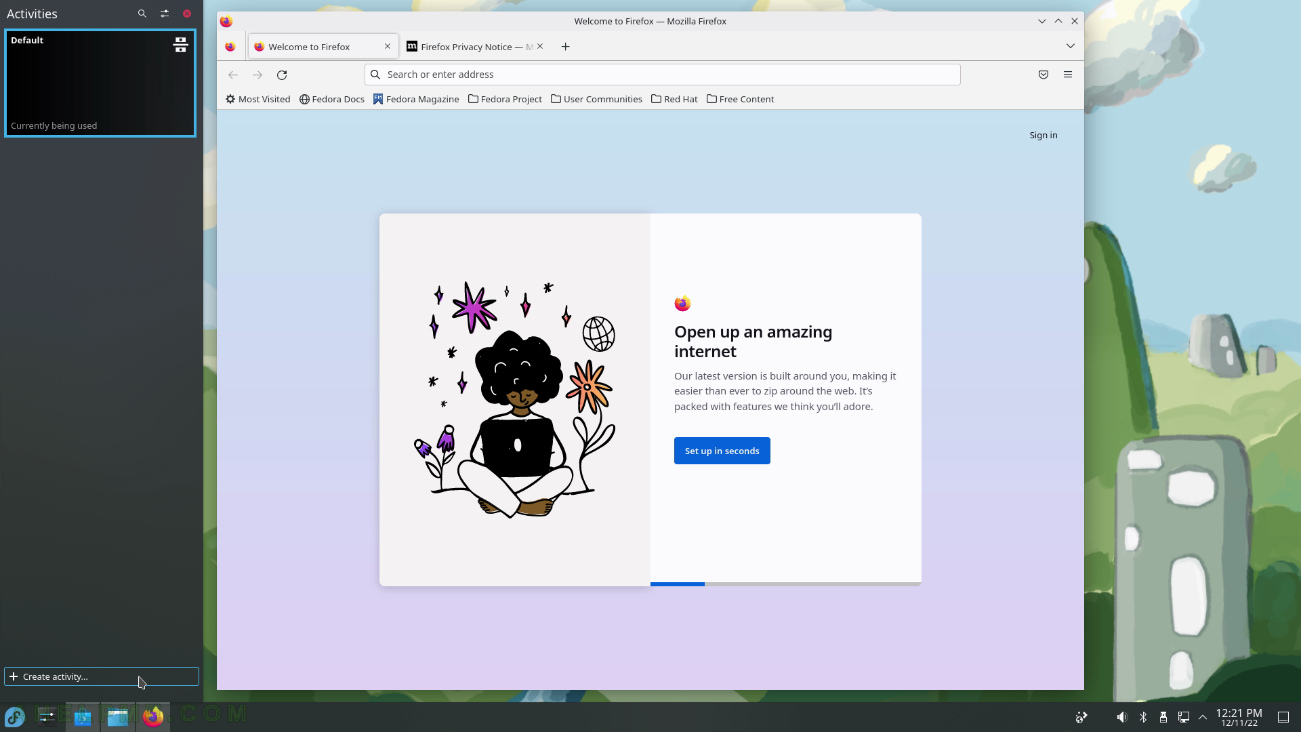Launch Discover software center from the taskbar
Image resolution: width=1301 pixels, height=732 pixels.
(x=83, y=716)
